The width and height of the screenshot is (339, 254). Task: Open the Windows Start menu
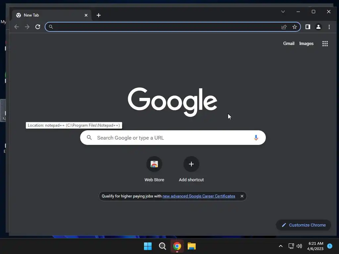pos(148,246)
